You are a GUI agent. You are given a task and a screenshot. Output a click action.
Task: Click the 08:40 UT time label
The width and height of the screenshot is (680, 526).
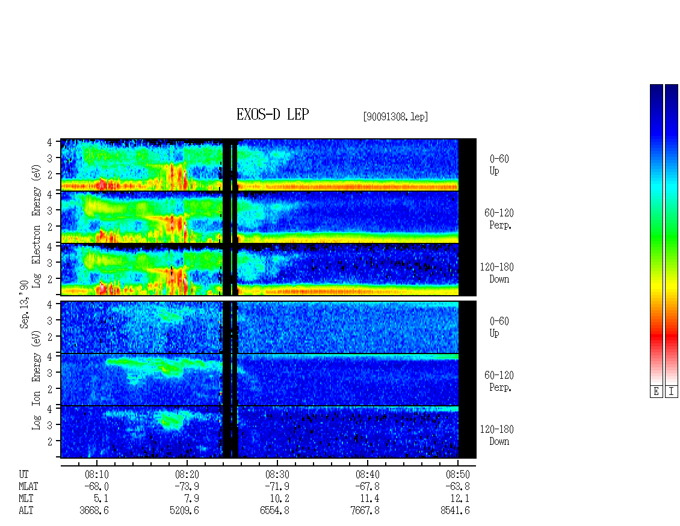click(367, 474)
